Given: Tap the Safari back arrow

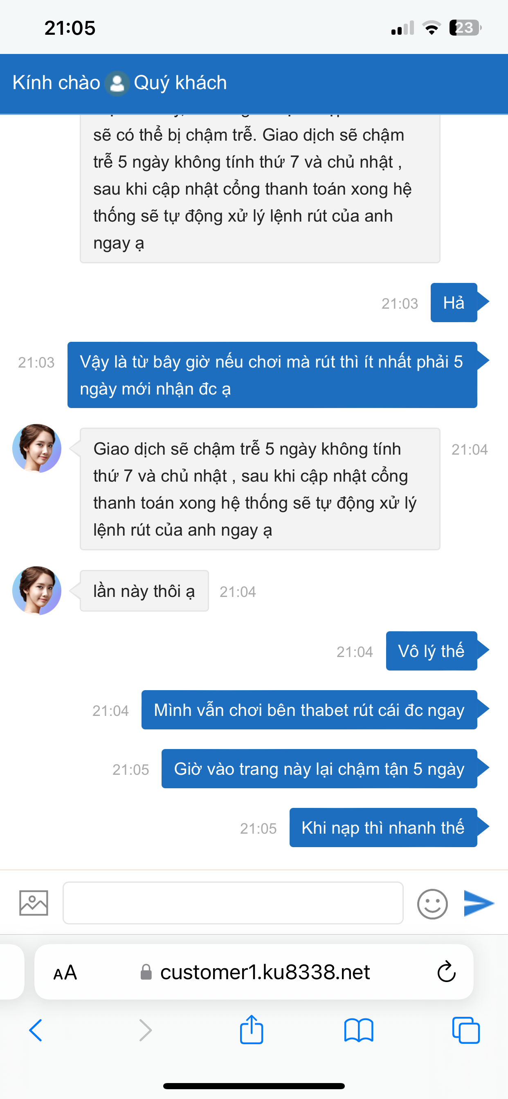Looking at the screenshot, I should [36, 1030].
